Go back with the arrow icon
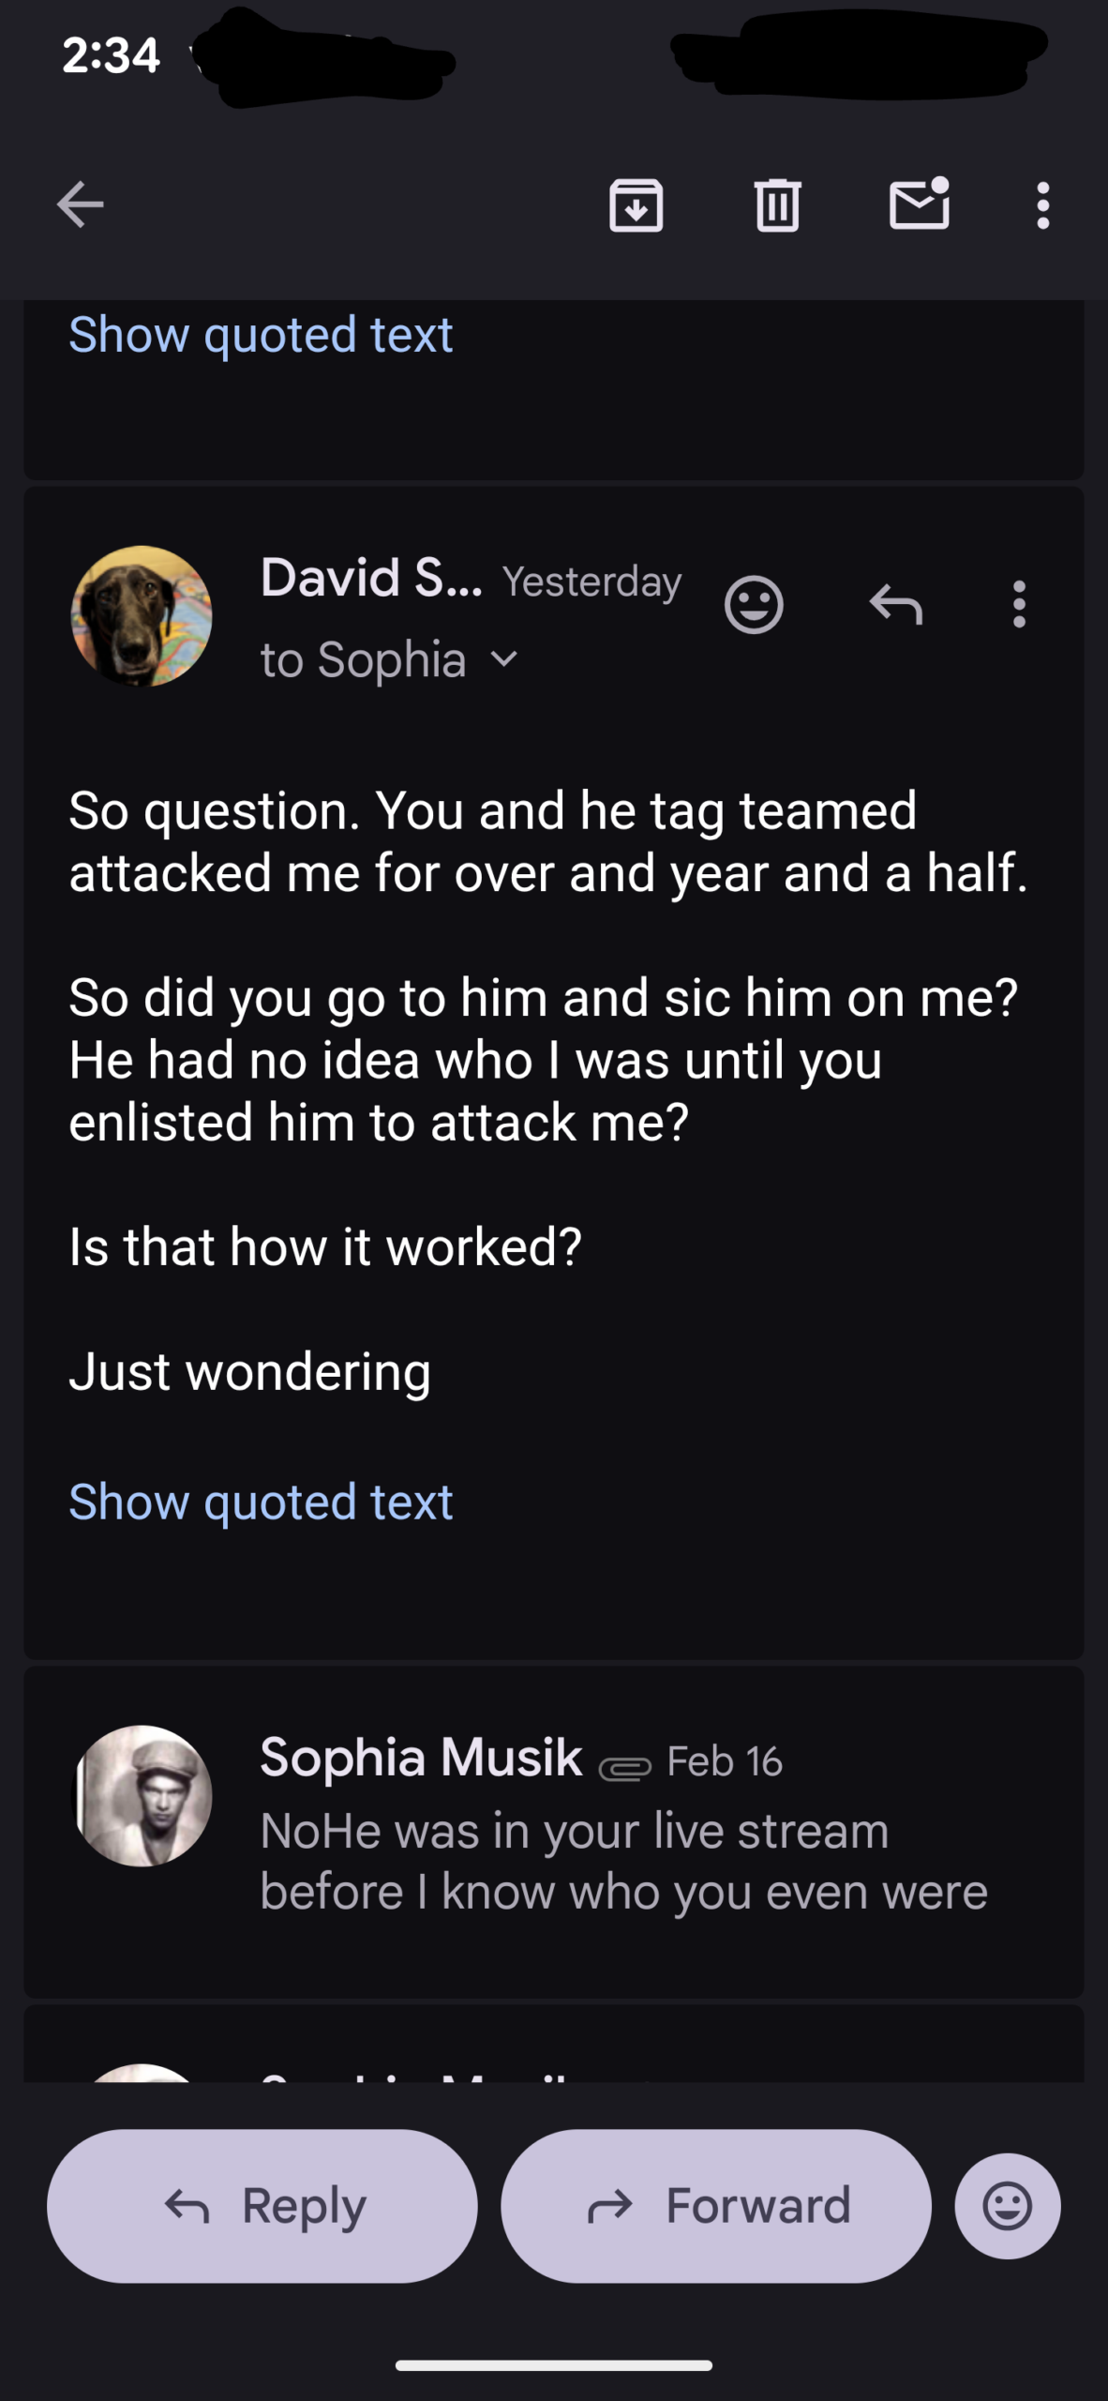 pyautogui.click(x=80, y=204)
